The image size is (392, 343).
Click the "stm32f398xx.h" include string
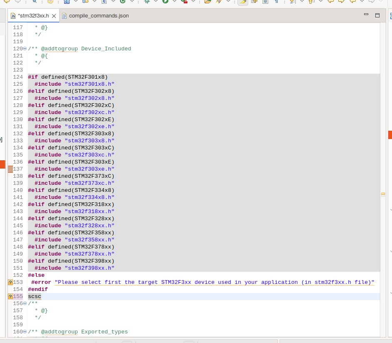point(90,268)
